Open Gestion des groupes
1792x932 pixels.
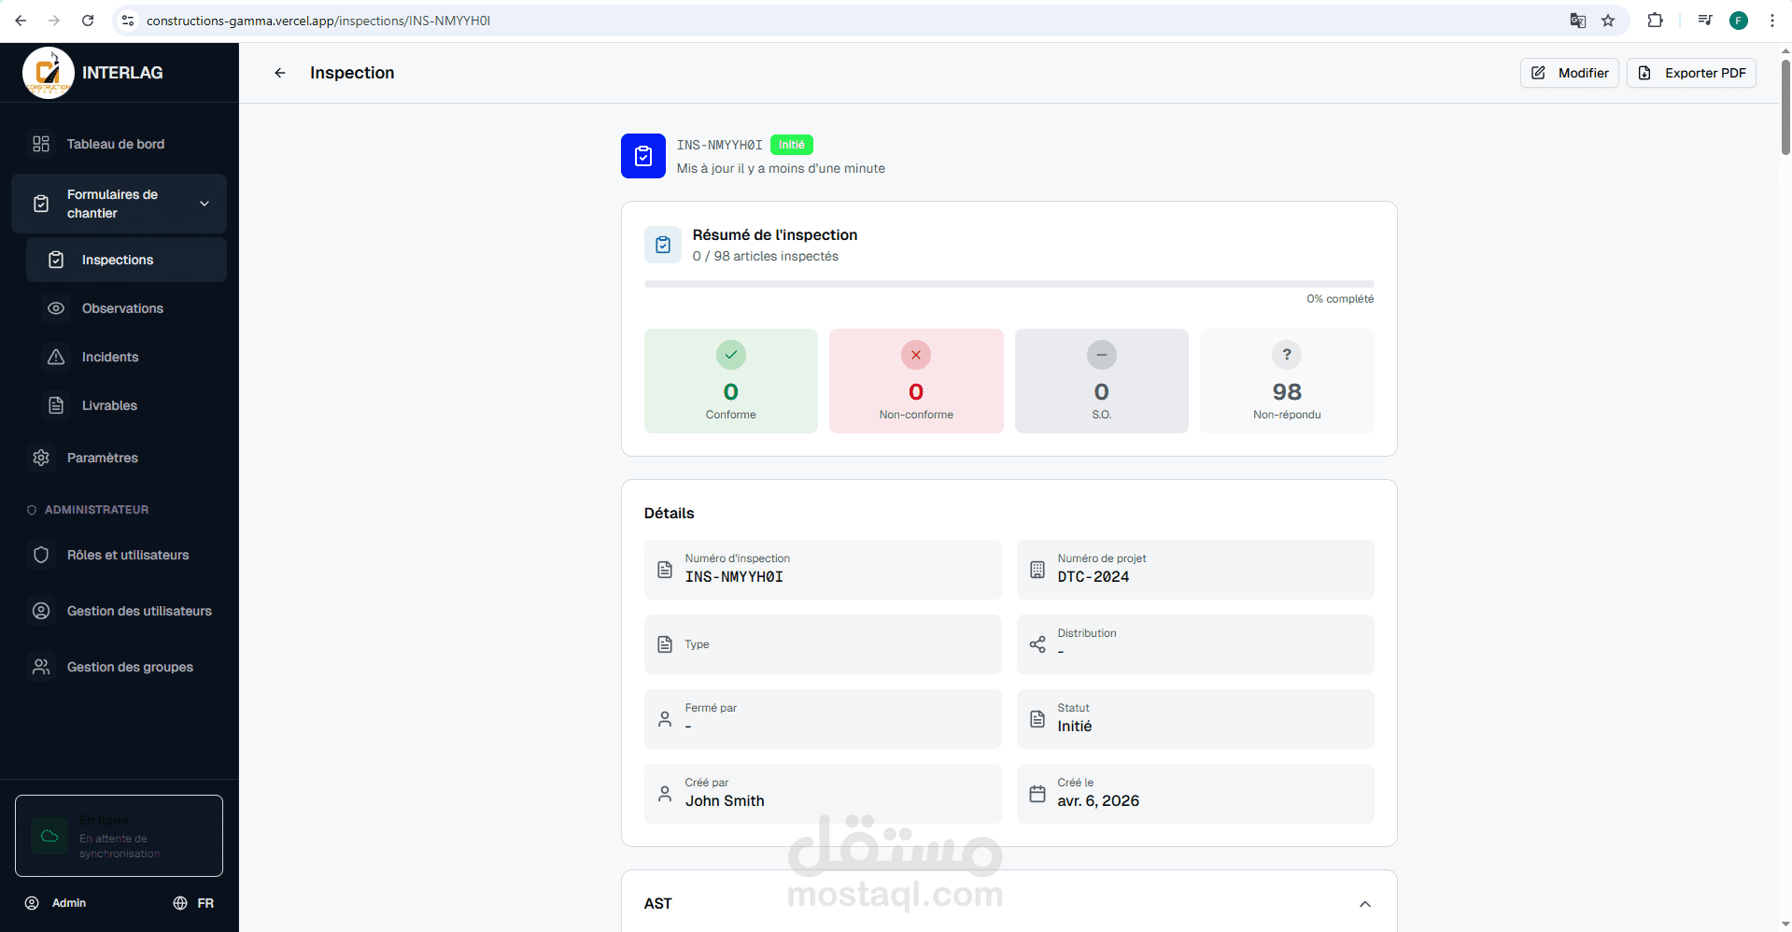119,667
